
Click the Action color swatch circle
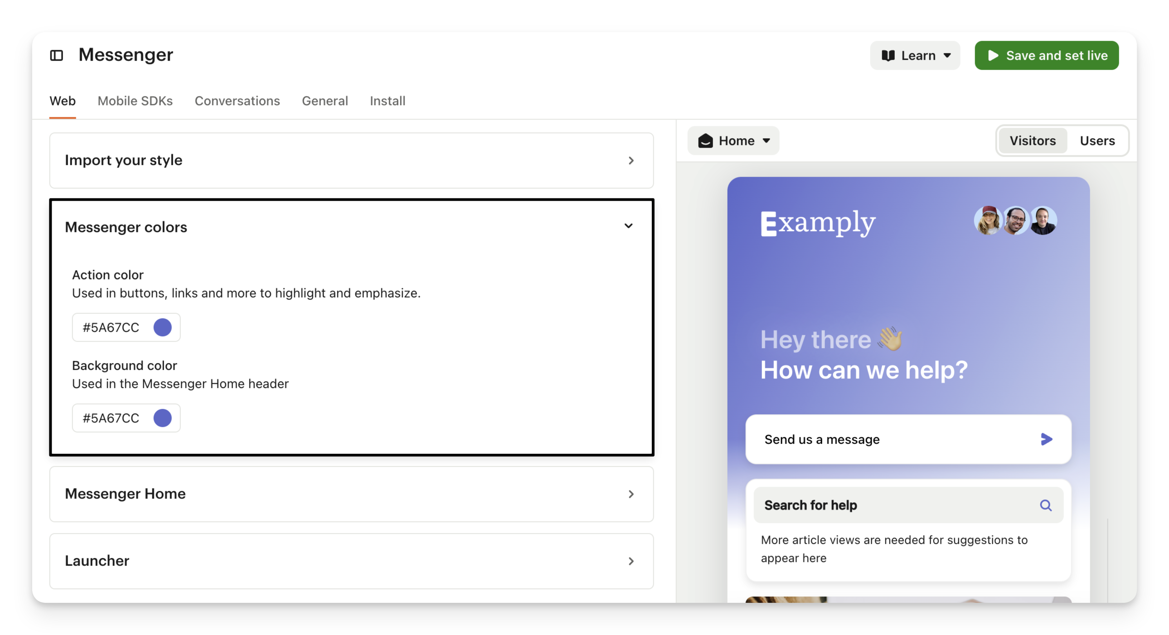[x=162, y=327]
